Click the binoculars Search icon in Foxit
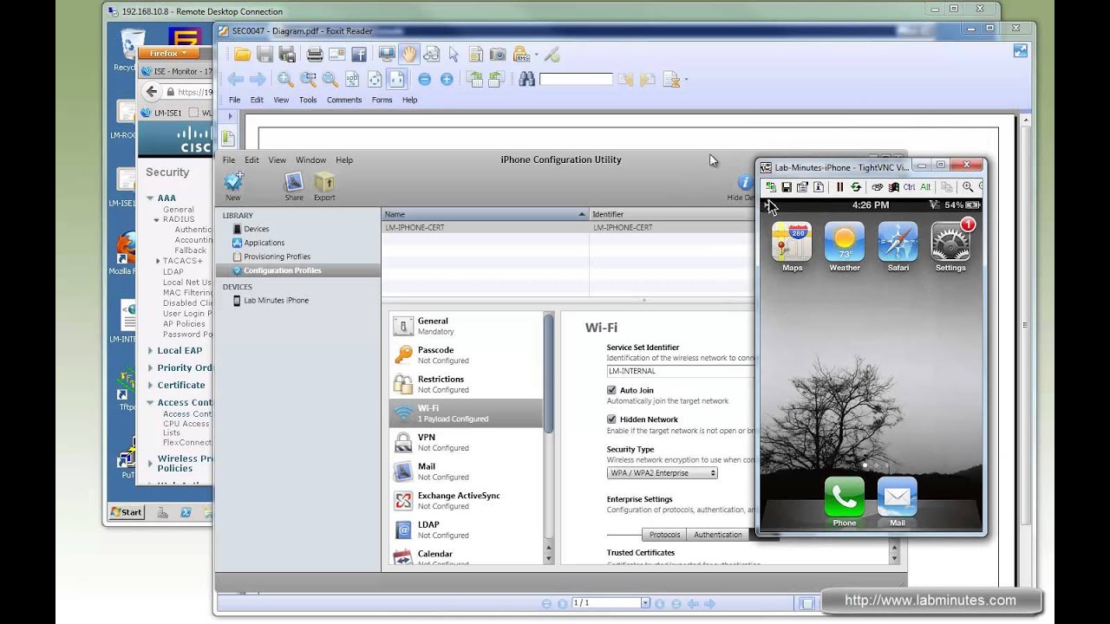This screenshot has width=1110, height=624. click(x=526, y=79)
